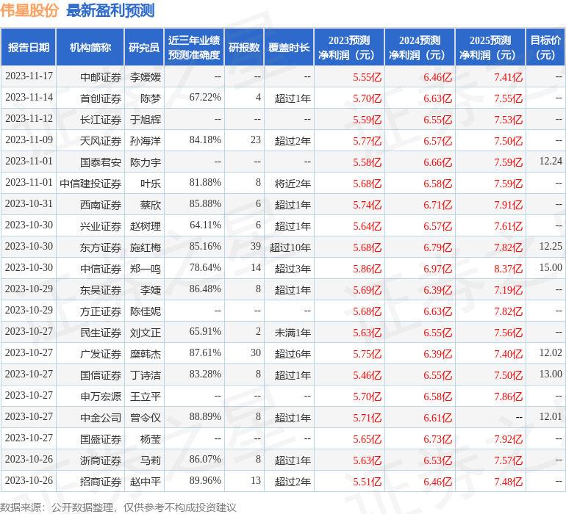Click institution name 西南证券
The image size is (566, 514).
101,205
